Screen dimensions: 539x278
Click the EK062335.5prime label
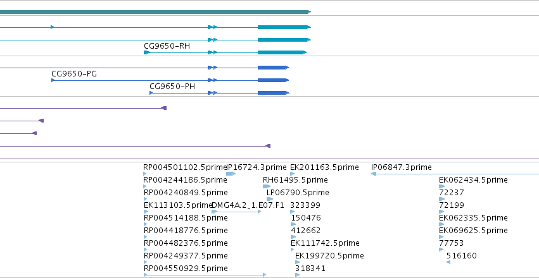point(473,218)
